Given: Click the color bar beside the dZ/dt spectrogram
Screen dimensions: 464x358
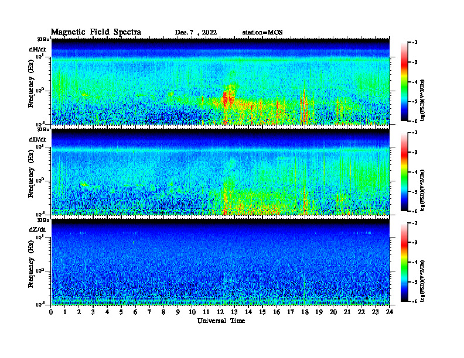Looking at the screenshot, I should point(404,262).
